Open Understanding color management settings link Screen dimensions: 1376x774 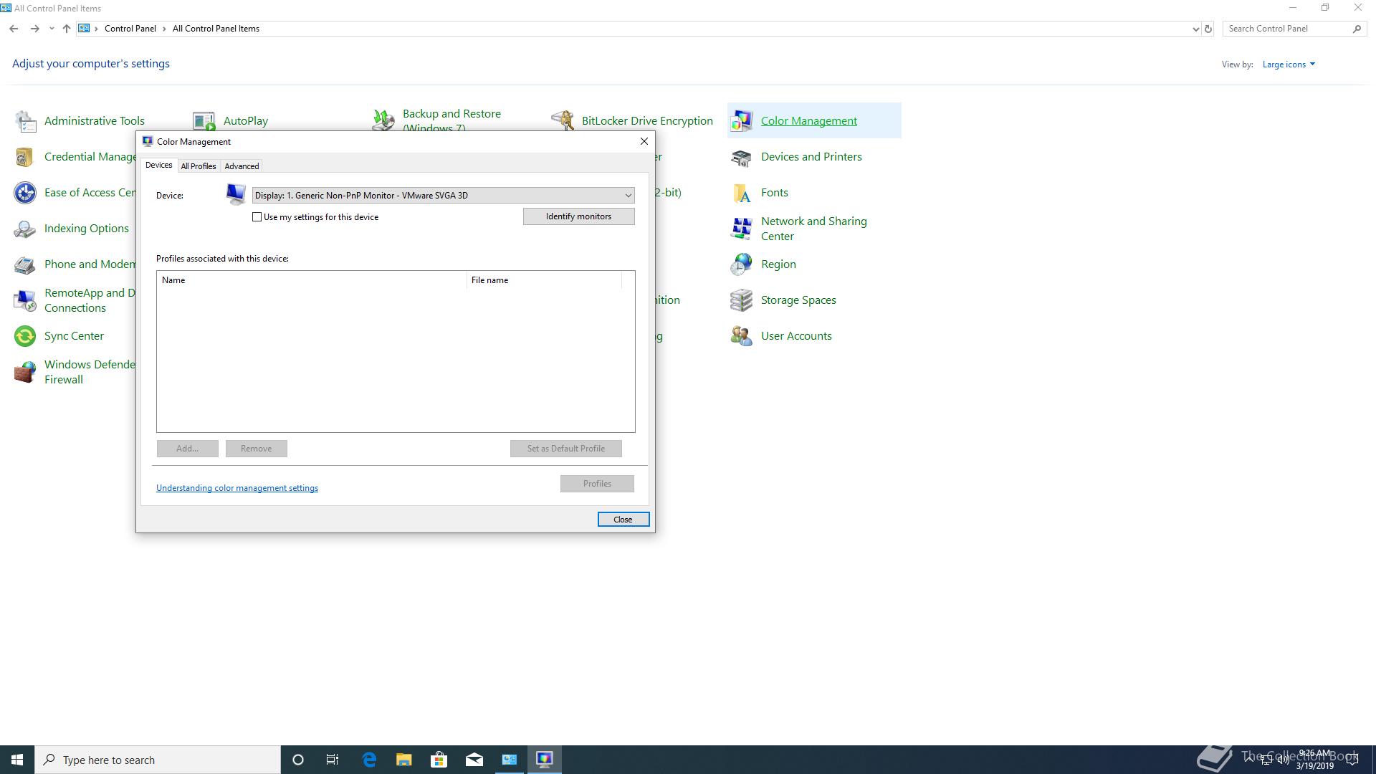coord(237,488)
